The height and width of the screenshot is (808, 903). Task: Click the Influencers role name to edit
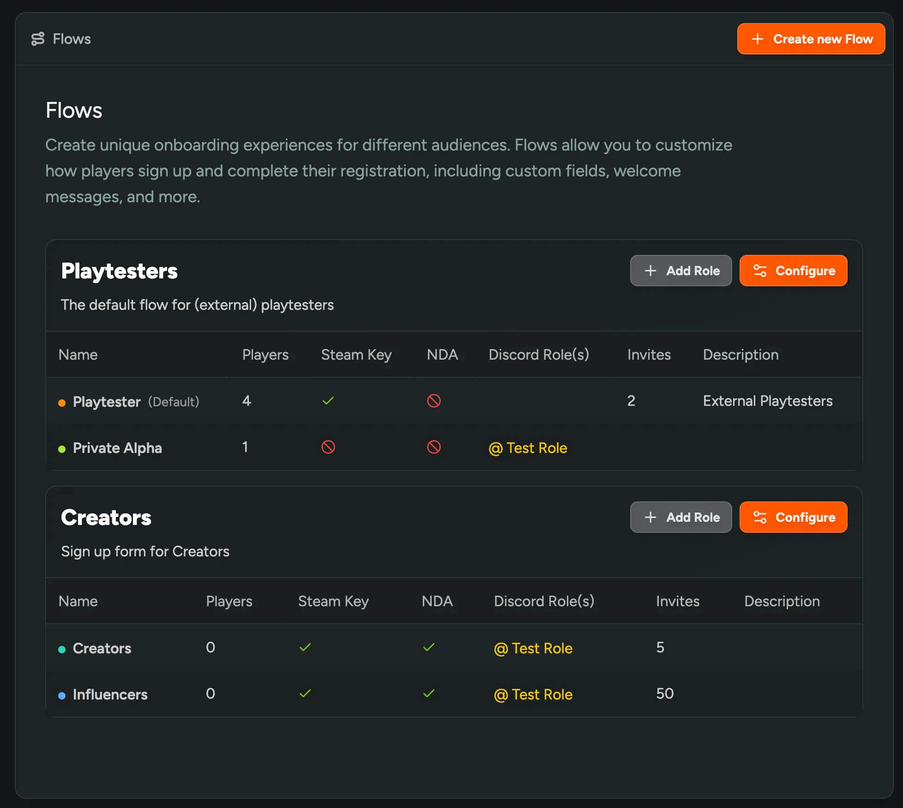click(x=109, y=694)
